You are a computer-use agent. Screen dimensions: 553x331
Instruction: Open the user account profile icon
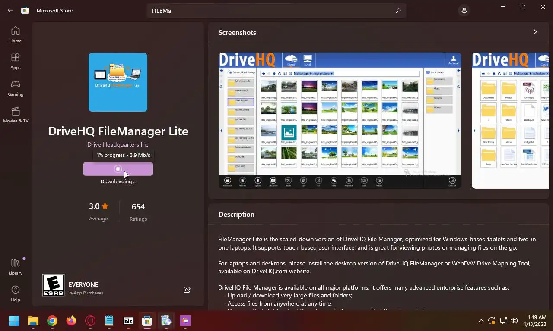[464, 10]
